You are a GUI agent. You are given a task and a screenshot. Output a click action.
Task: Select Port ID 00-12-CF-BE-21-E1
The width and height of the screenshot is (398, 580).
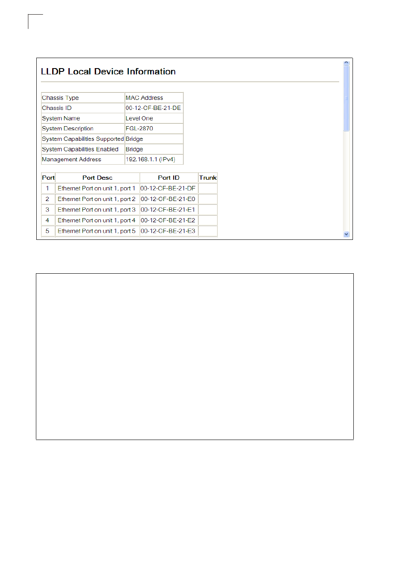click(x=168, y=210)
